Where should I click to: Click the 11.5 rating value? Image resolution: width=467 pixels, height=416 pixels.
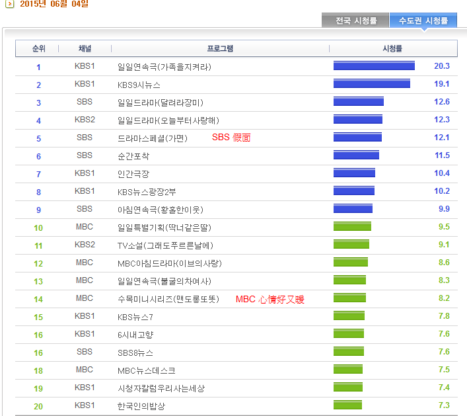click(x=442, y=155)
